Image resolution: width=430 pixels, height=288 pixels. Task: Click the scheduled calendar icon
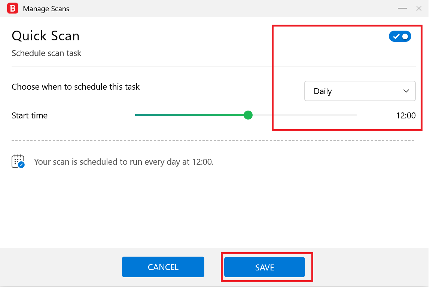pos(18,161)
